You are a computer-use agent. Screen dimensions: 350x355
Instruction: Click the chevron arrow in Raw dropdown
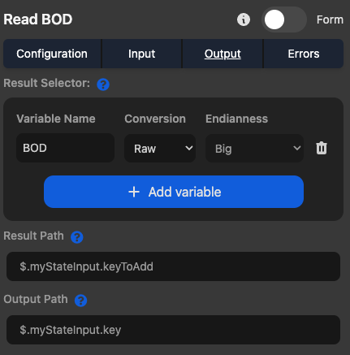[x=189, y=148]
